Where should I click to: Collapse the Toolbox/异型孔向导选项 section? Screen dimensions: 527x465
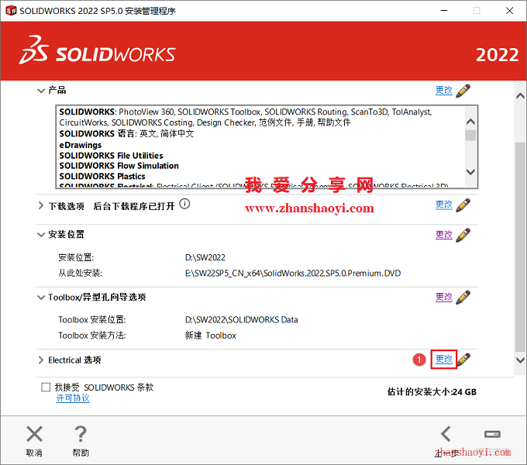40,298
